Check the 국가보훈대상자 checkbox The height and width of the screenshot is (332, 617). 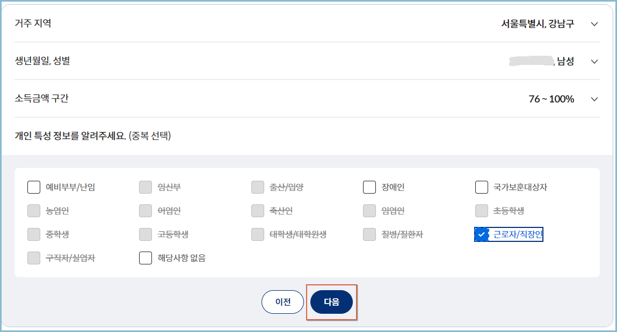point(481,187)
